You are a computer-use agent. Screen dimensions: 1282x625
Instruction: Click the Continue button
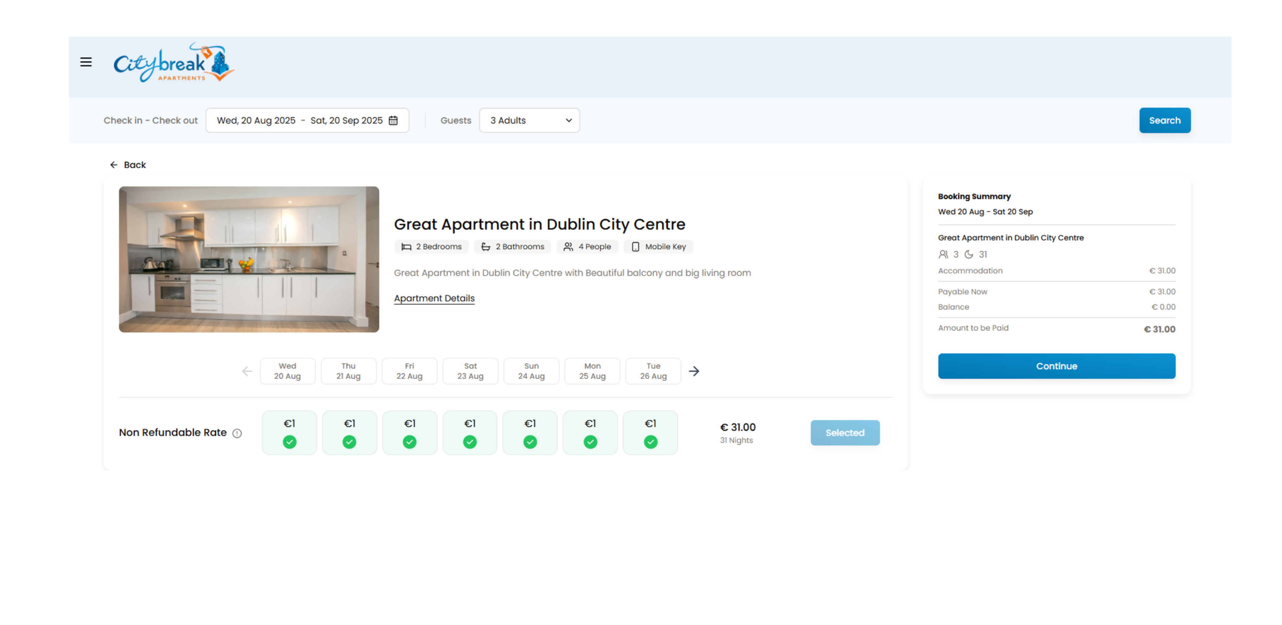tap(1056, 366)
